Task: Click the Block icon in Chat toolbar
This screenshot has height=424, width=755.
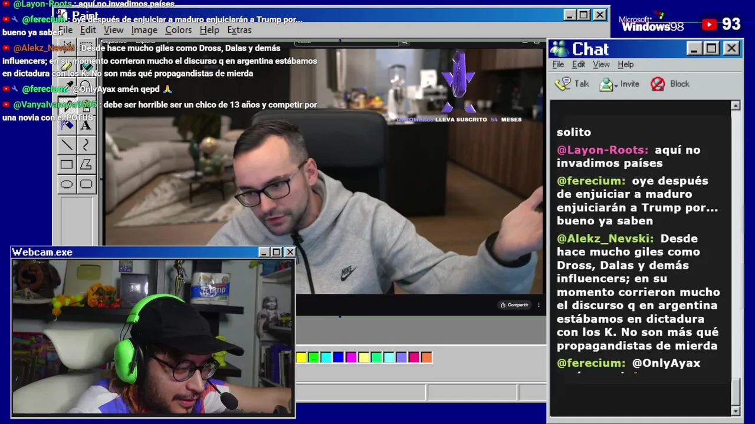Action: point(658,84)
